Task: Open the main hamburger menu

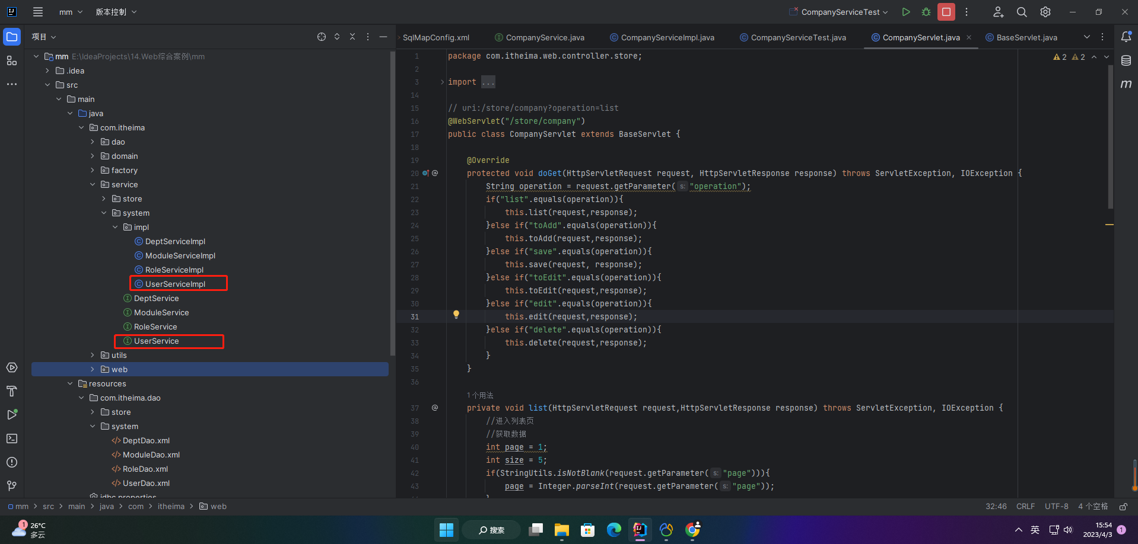Action: coord(38,12)
